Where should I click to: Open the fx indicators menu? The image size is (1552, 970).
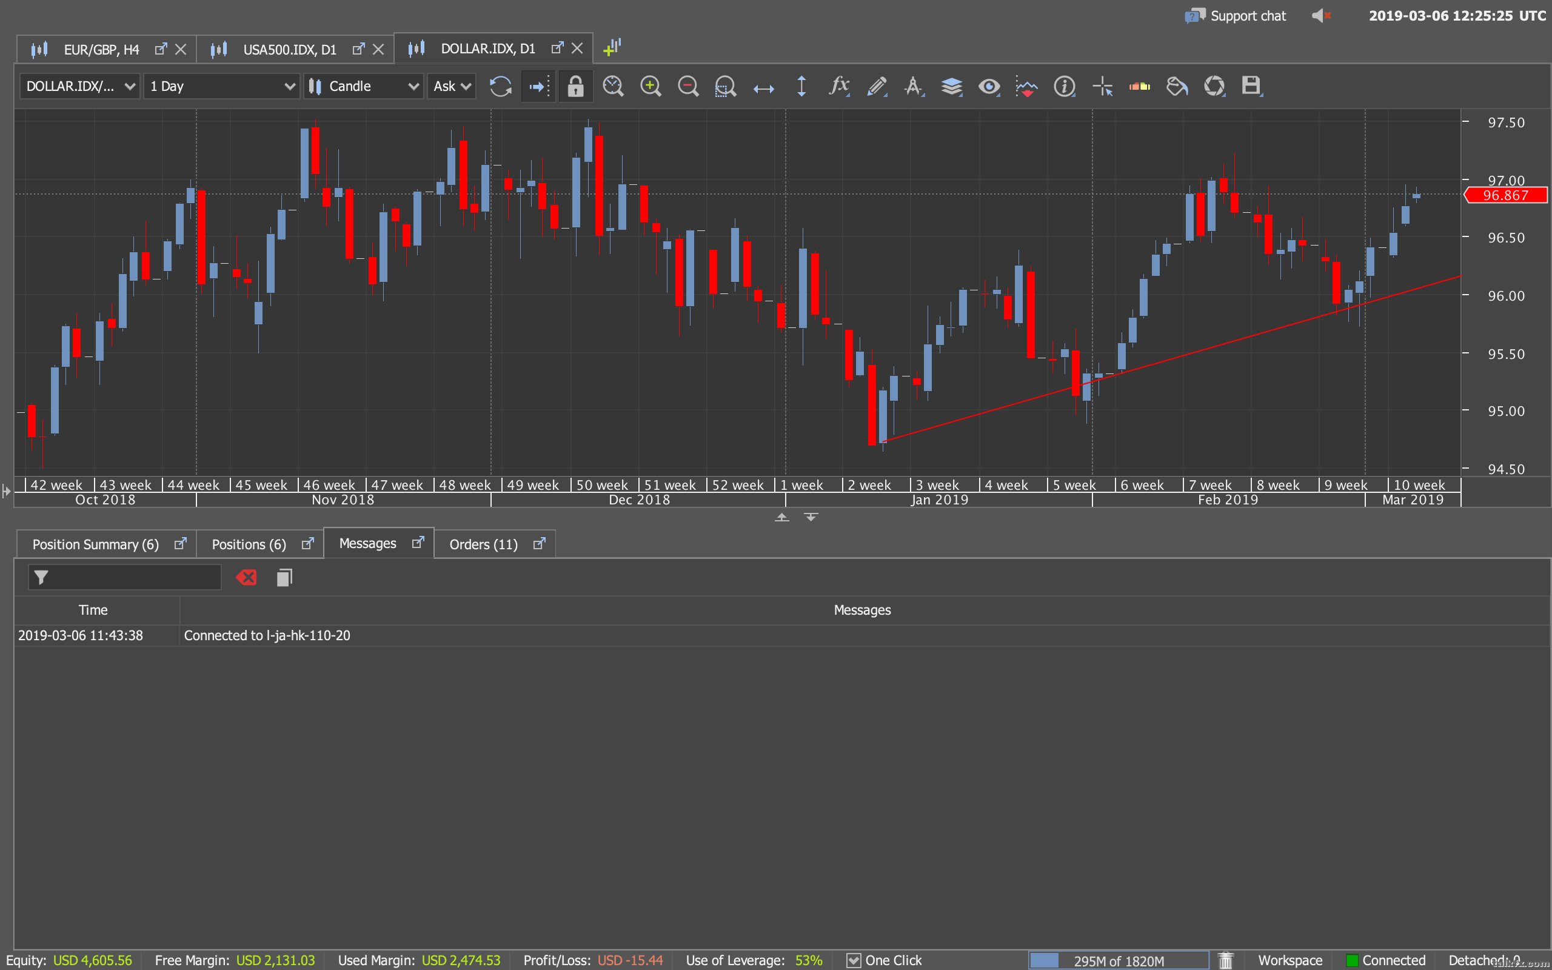(839, 86)
